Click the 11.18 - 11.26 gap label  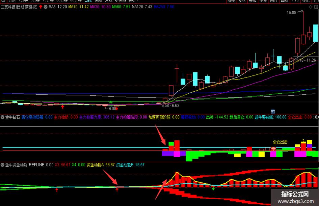click(x=305, y=60)
